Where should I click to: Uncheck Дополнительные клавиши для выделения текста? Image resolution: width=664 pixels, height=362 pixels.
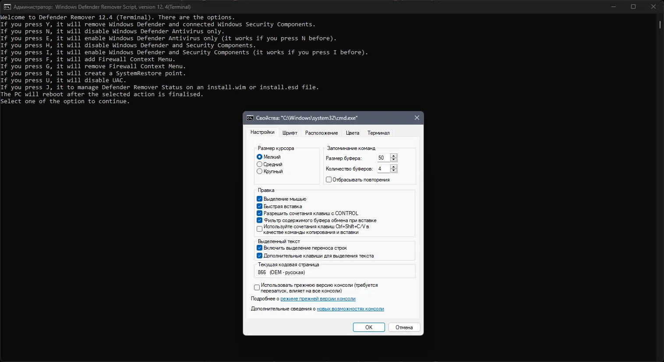pyautogui.click(x=315, y=256)
